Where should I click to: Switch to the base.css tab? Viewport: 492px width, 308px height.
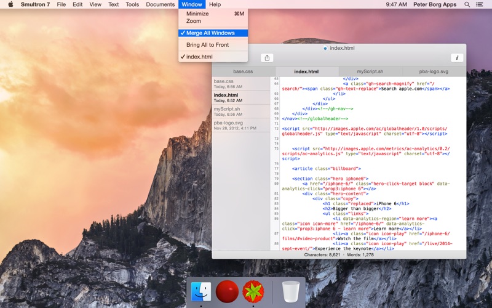coord(243,71)
